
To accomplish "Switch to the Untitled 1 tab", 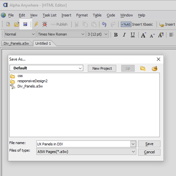I will tap(43, 43).
